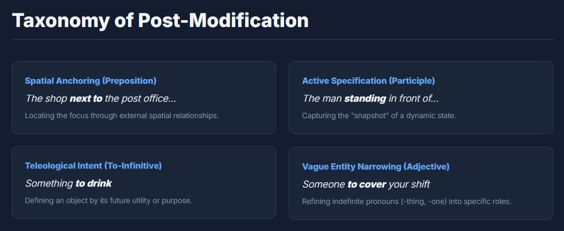Click the bold words 'next to'
The height and width of the screenshot is (231, 564).
pos(86,99)
